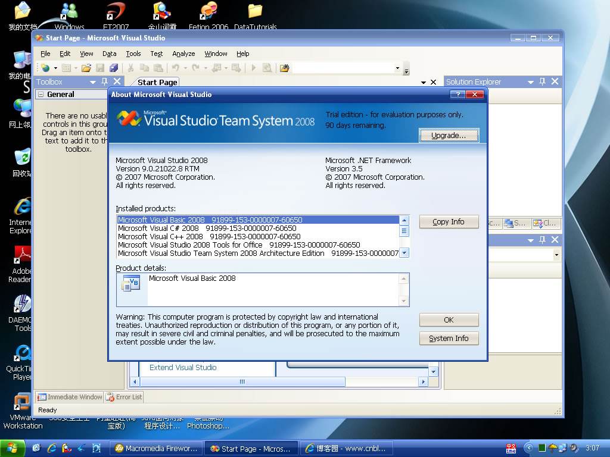Toggle auto-hide pin on Toolbox panel
The height and width of the screenshot is (457, 610).
(105, 82)
